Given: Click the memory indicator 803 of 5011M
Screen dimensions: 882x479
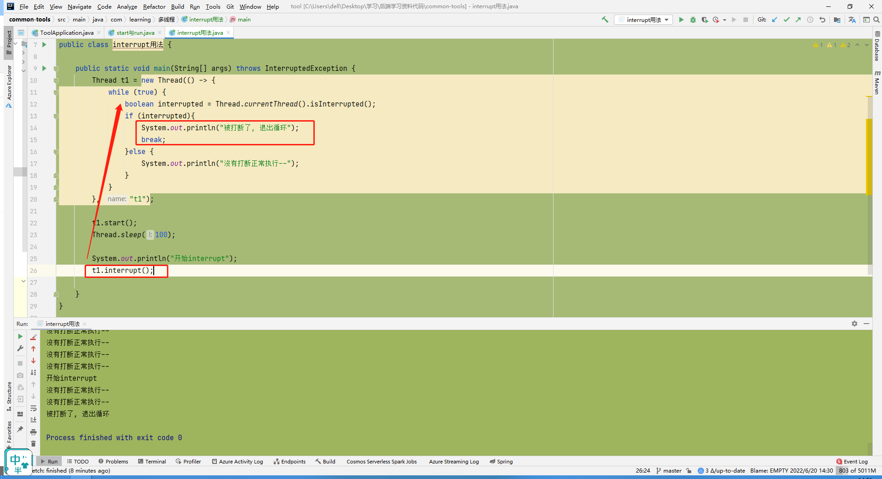Looking at the screenshot, I should pos(857,471).
